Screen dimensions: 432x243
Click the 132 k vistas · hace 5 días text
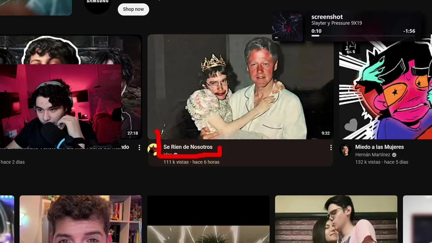click(x=381, y=162)
